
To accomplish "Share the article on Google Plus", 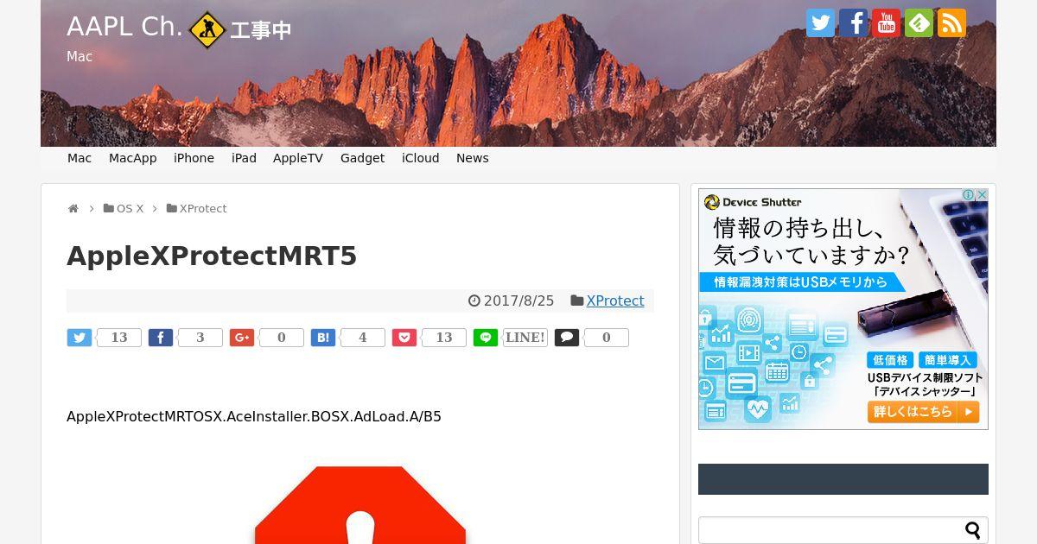I will point(242,338).
